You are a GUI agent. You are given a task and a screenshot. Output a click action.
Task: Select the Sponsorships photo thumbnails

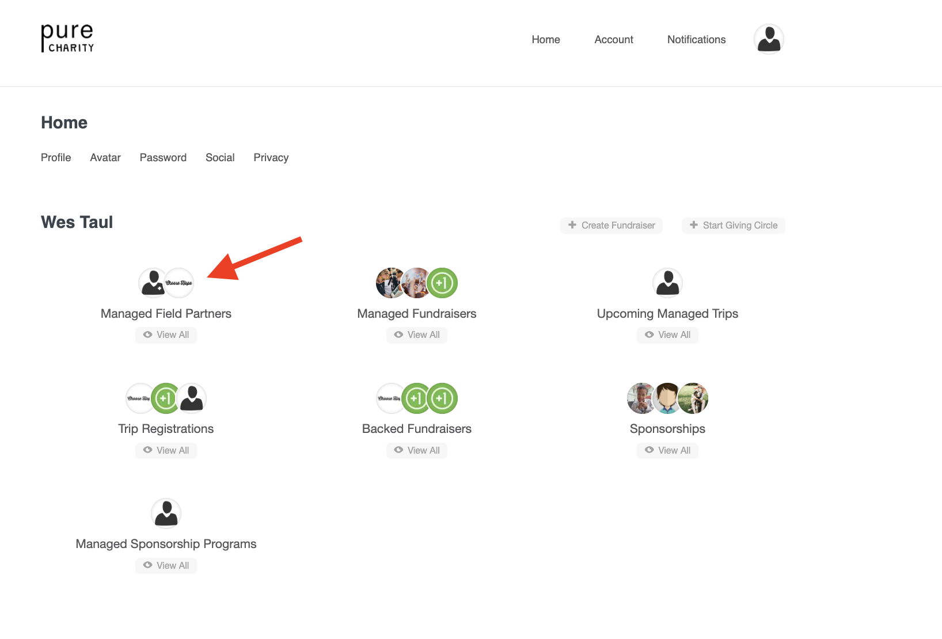667,398
